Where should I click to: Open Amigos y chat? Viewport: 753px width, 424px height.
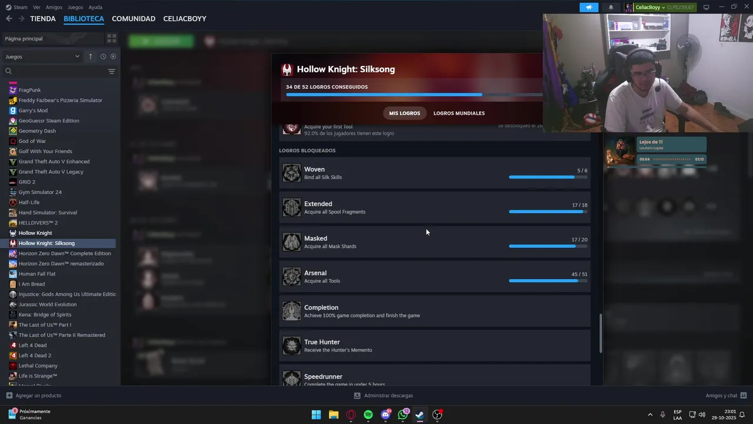[x=726, y=396]
